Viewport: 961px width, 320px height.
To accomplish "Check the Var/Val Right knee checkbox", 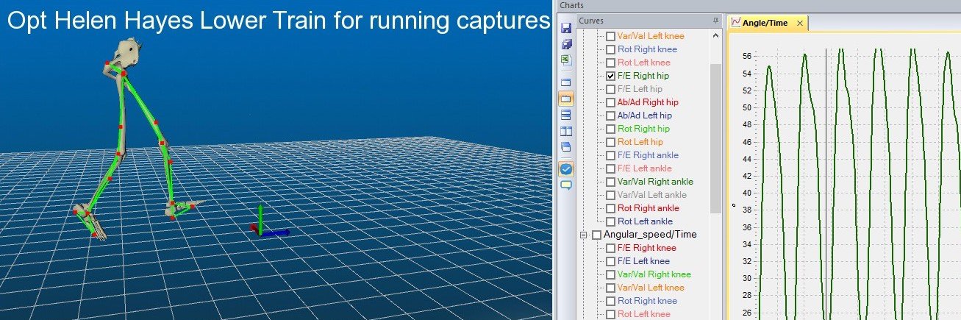I will click(610, 274).
